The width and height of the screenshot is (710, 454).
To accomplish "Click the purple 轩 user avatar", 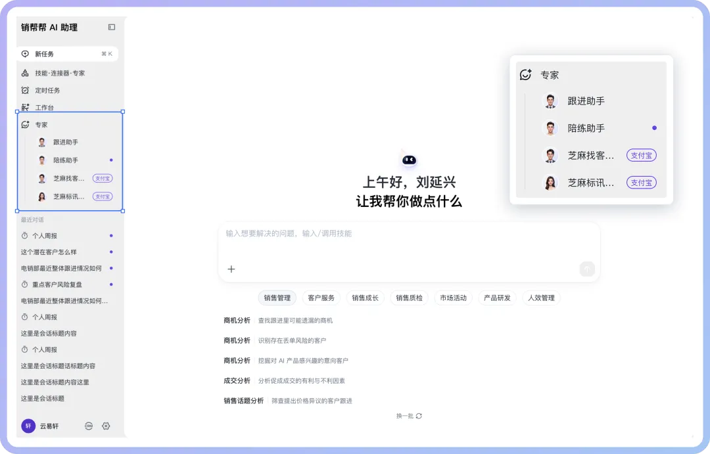I will [28, 426].
